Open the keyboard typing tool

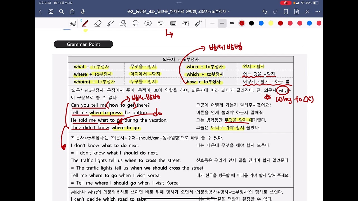point(173,23)
